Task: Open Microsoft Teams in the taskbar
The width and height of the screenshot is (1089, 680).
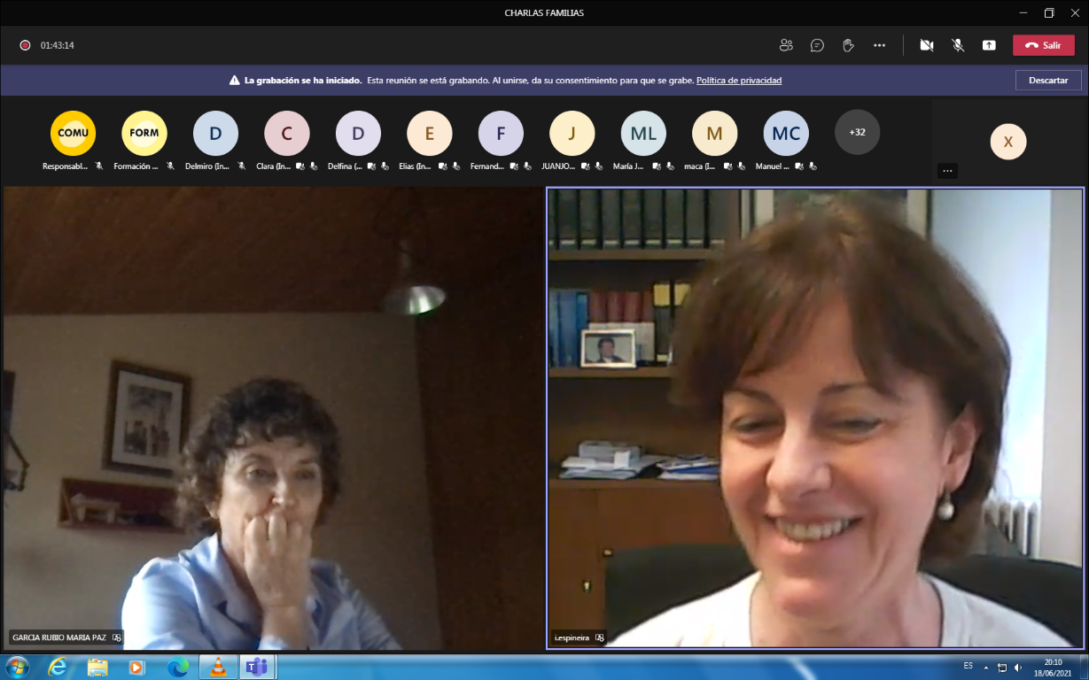Action: click(x=257, y=667)
